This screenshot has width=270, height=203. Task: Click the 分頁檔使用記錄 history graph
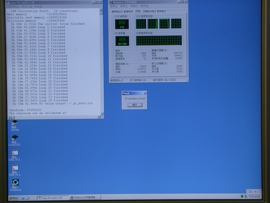(159, 40)
